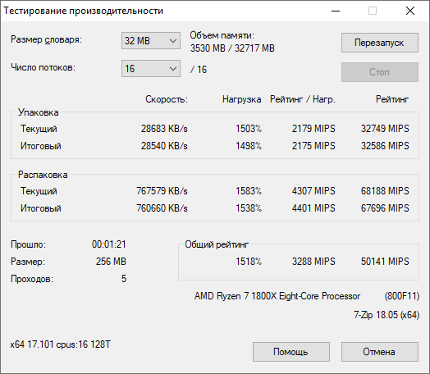This screenshot has width=430, height=374.
Task: Minimize the benchmark window
Action: point(336,11)
